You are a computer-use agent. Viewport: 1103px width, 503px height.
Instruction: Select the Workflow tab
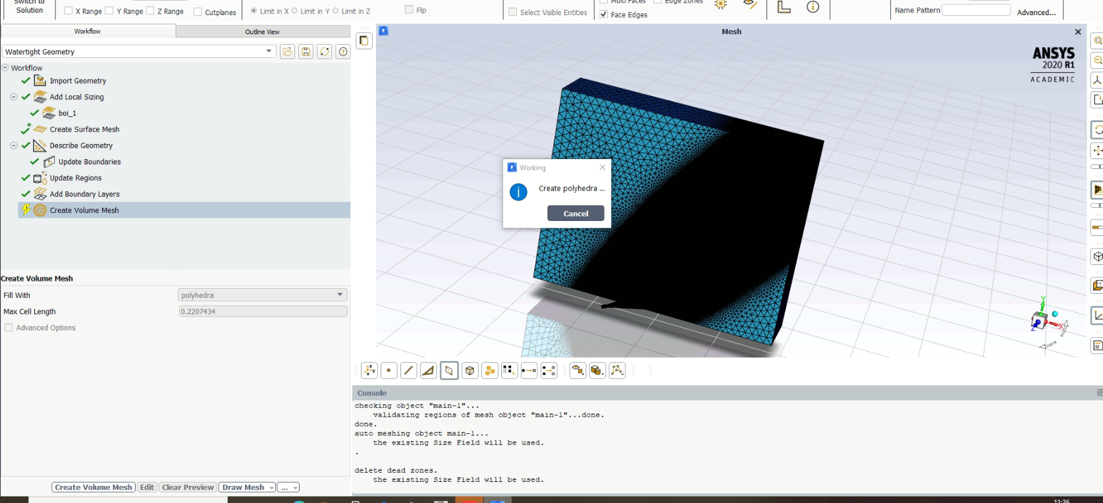click(x=88, y=32)
